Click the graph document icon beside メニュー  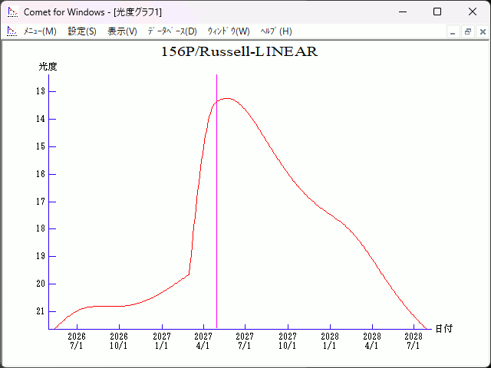[x=12, y=31]
